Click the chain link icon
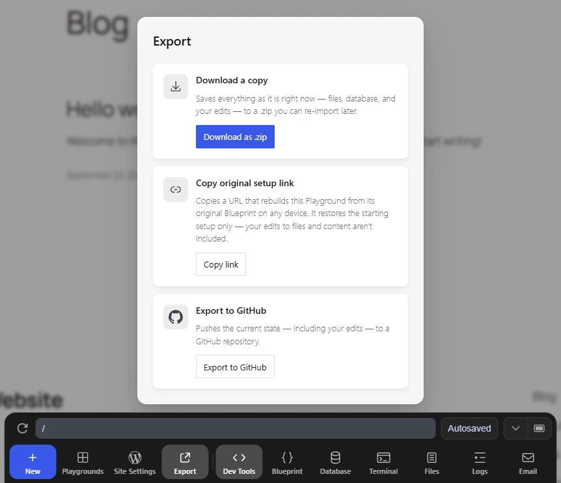The height and width of the screenshot is (483, 561). coord(176,189)
